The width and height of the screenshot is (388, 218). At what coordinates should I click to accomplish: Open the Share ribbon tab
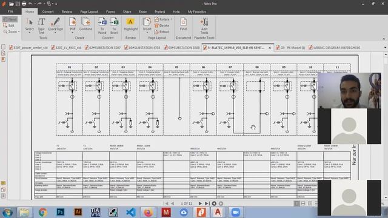127,12
